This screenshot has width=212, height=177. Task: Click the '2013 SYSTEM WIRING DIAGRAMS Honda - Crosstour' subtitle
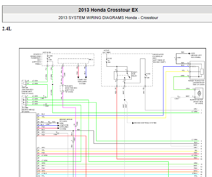[x=108, y=18]
